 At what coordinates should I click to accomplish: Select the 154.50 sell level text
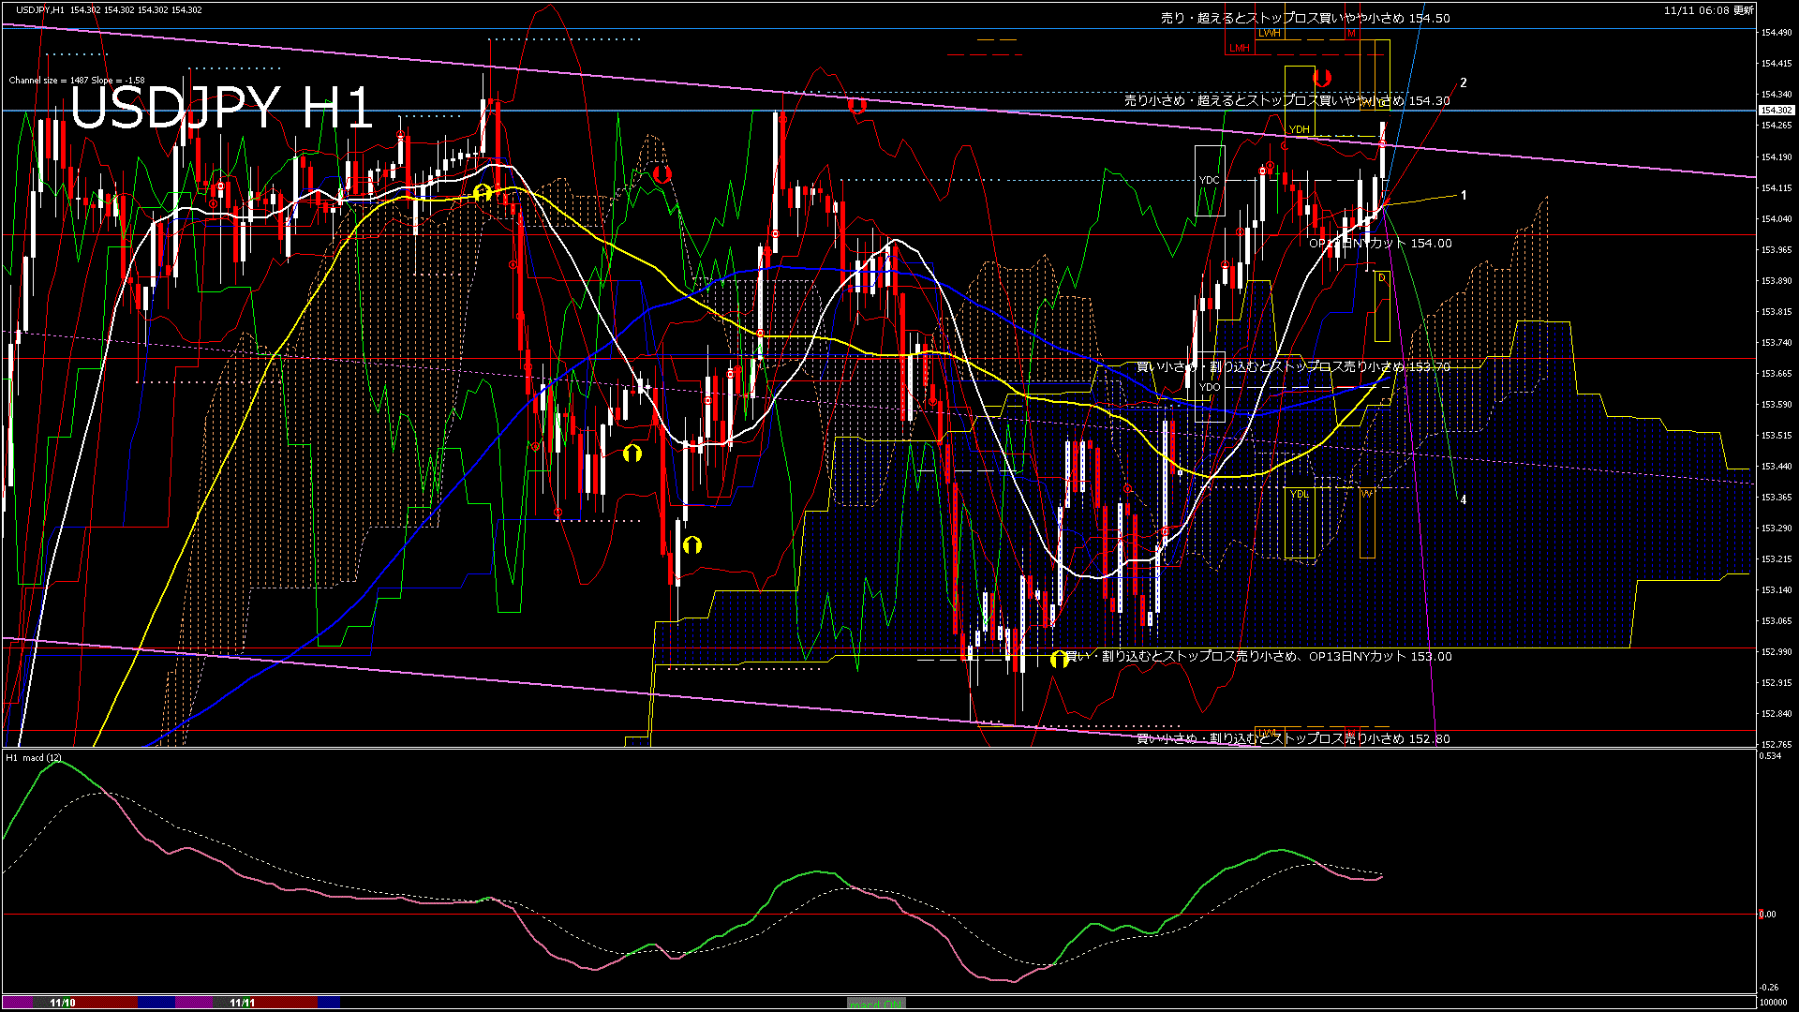(x=1304, y=18)
